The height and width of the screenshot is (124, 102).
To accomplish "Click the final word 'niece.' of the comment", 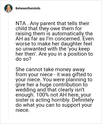I will (x=22, y=110).
